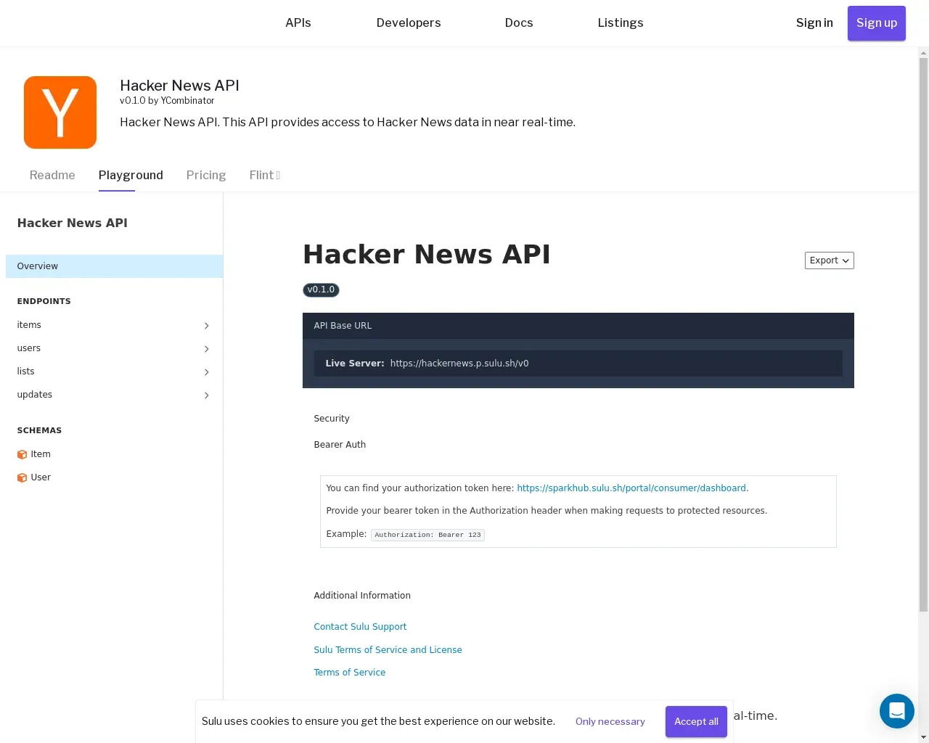Click the Sign in link
The image size is (929, 743).
[x=814, y=22]
